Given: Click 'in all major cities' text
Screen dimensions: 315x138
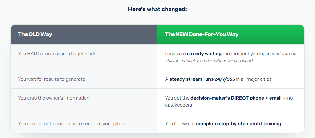Looking at the screenshot, I should (x=254, y=79).
